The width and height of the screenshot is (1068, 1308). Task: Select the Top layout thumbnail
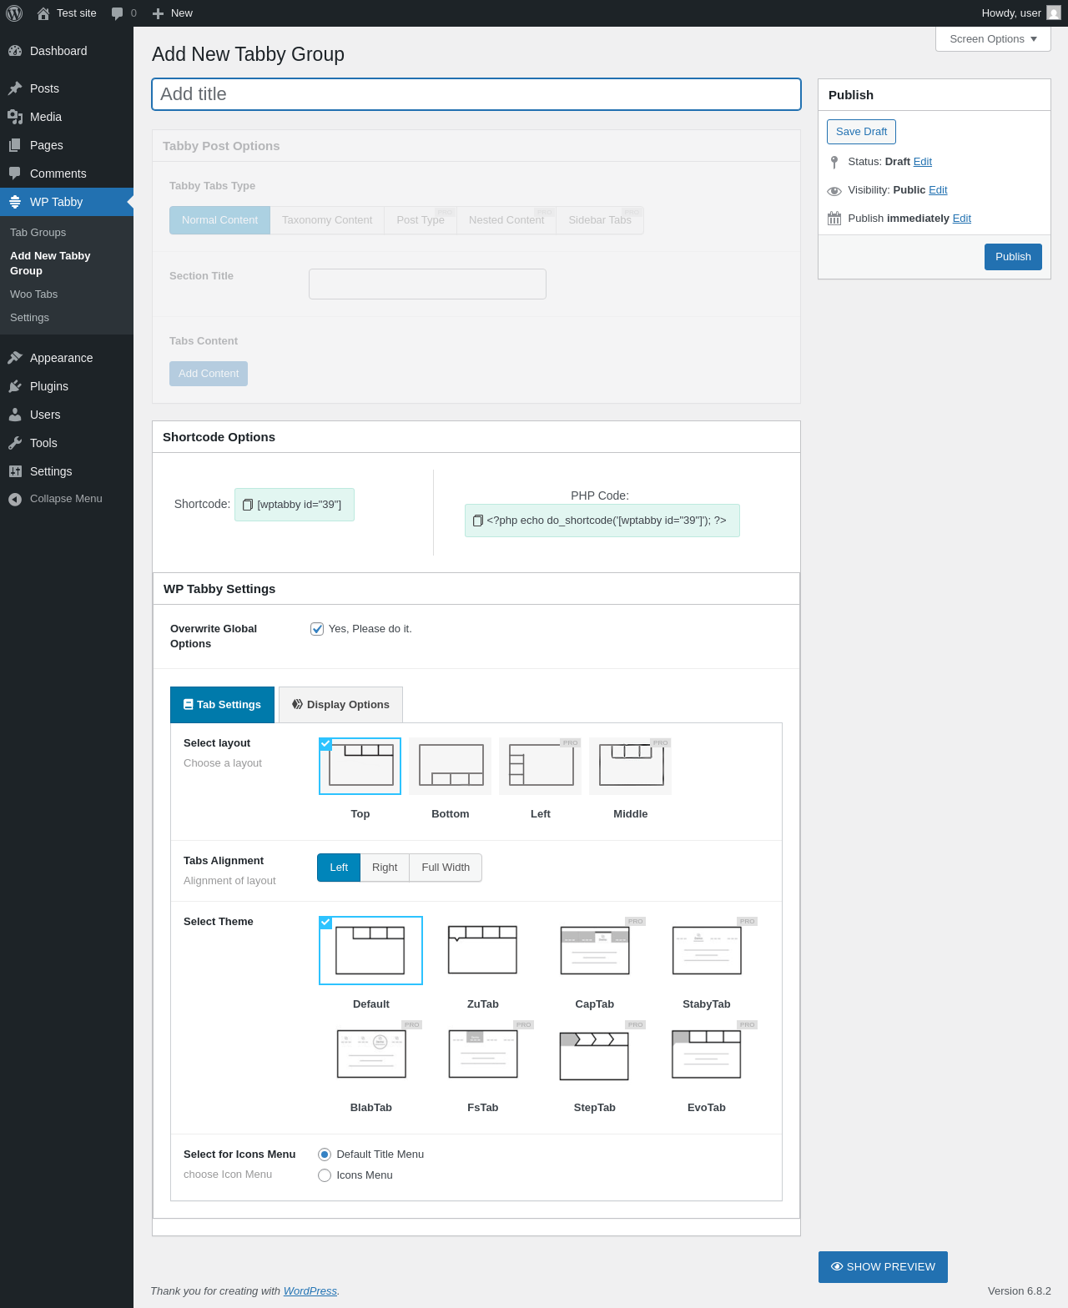pos(360,766)
